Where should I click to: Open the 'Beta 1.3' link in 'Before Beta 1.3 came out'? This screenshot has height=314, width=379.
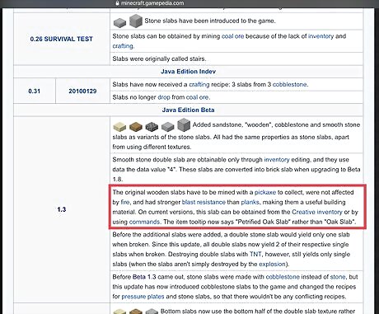tap(144, 277)
